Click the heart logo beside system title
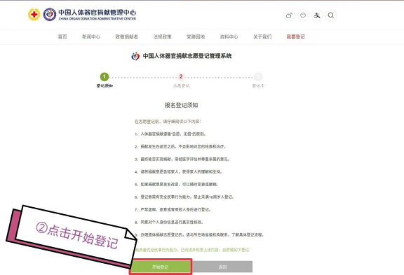Viewport: 404px width, 275px height. [x=135, y=56]
